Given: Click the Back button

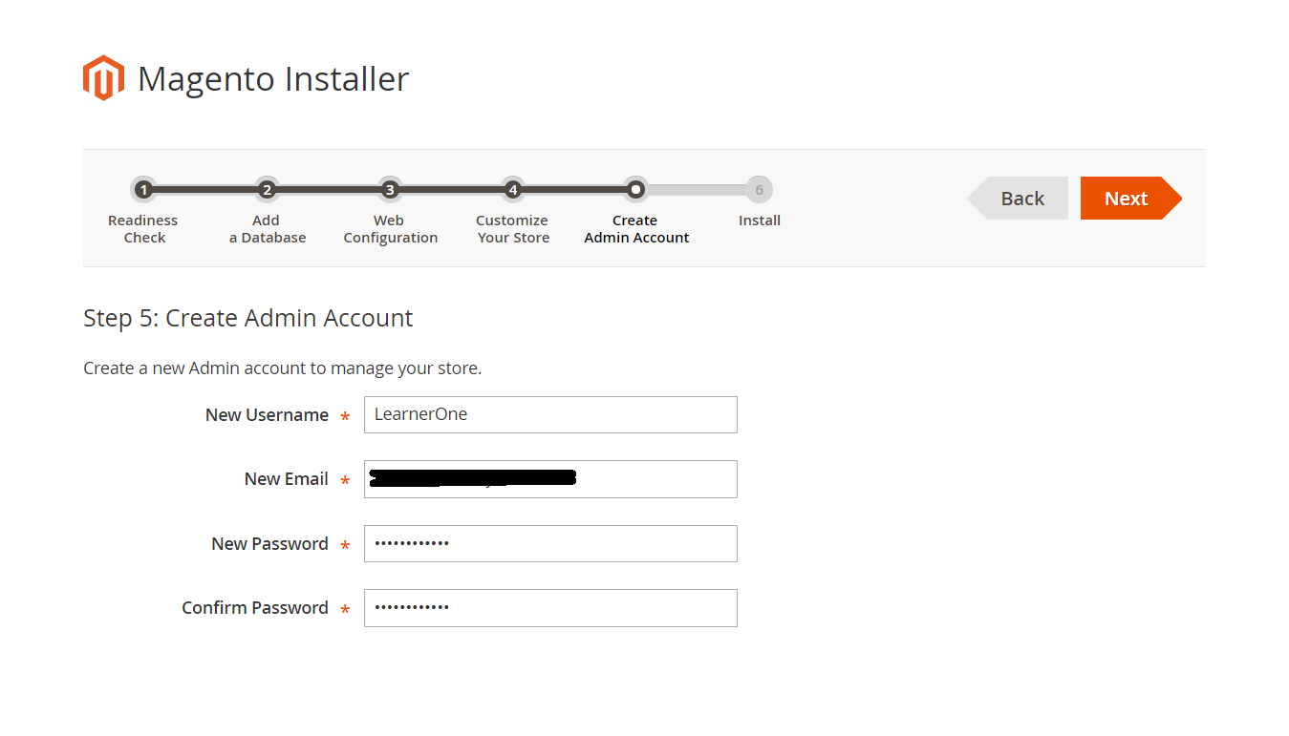Looking at the screenshot, I should [x=1018, y=199].
